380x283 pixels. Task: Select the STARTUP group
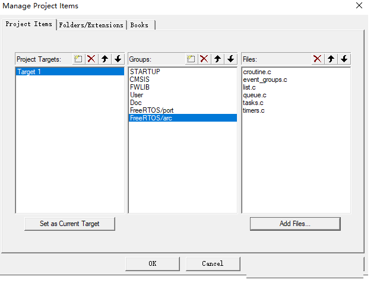pyautogui.click(x=145, y=72)
